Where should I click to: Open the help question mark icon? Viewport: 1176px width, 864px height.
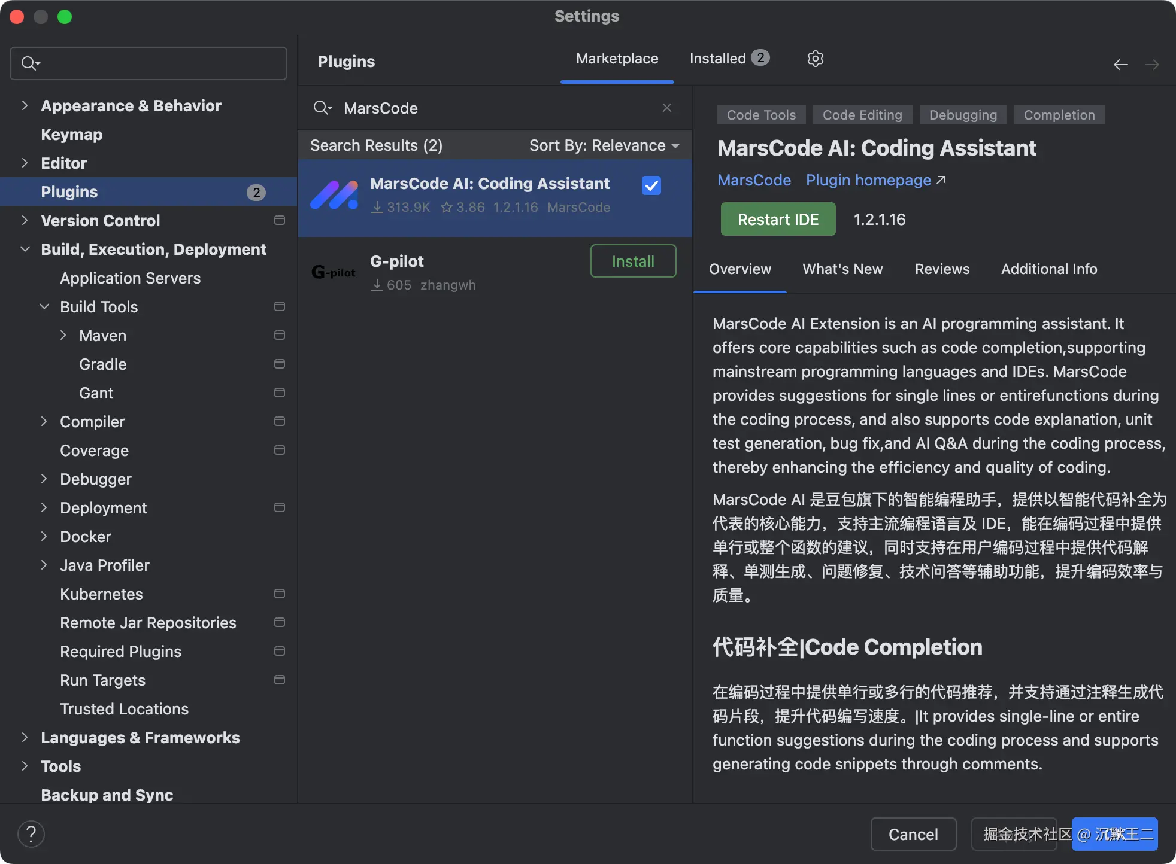pyautogui.click(x=31, y=833)
